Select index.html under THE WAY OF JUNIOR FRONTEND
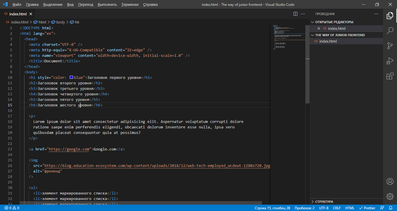Viewport: 397px width, 211px height. pos(346,41)
